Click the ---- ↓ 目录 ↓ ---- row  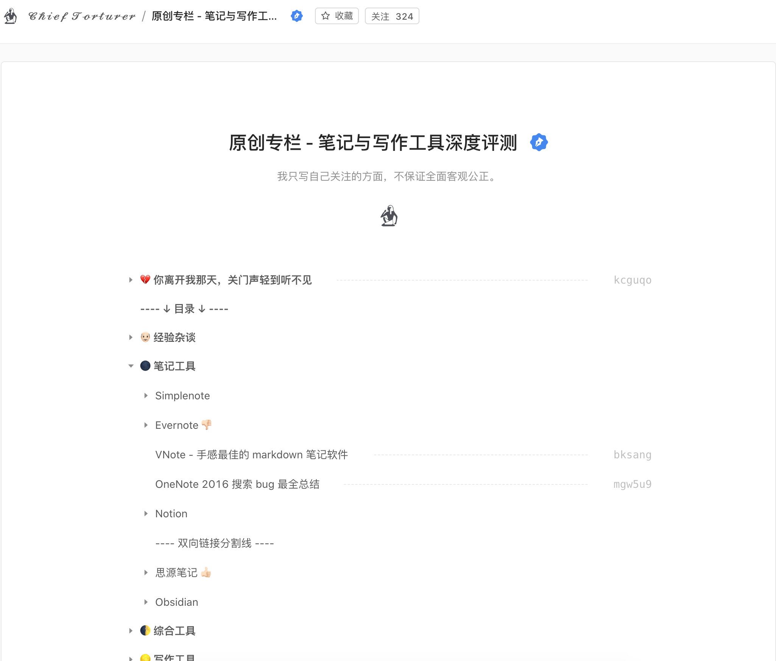[x=184, y=309]
